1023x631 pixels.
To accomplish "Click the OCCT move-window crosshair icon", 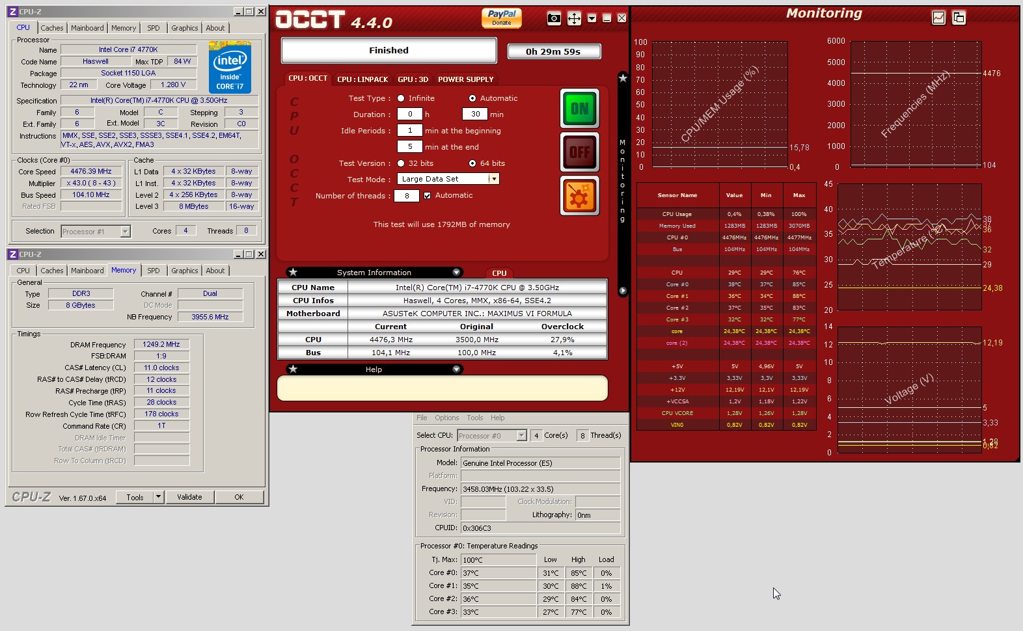I will 574,18.
